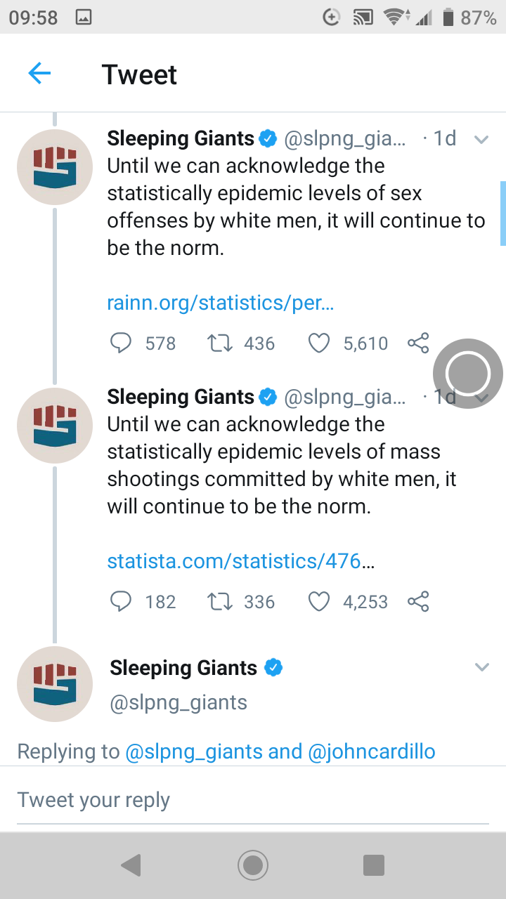Screen dimensions: 506x899
Task: Share the tweet linking rainn.org
Action: 418,343
